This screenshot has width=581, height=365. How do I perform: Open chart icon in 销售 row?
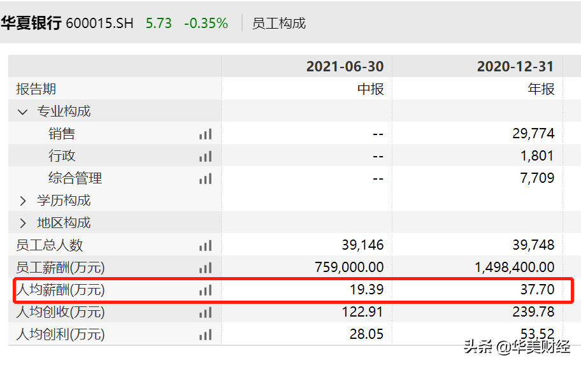pos(205,134)
